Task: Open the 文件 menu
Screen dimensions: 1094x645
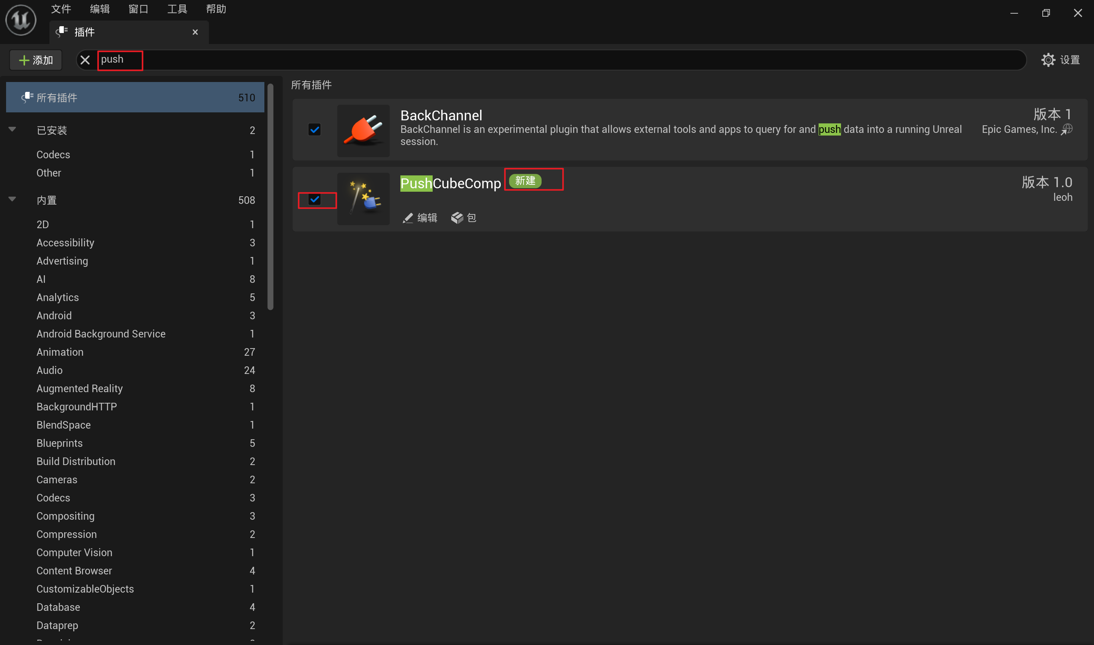Action: [61, 9]
